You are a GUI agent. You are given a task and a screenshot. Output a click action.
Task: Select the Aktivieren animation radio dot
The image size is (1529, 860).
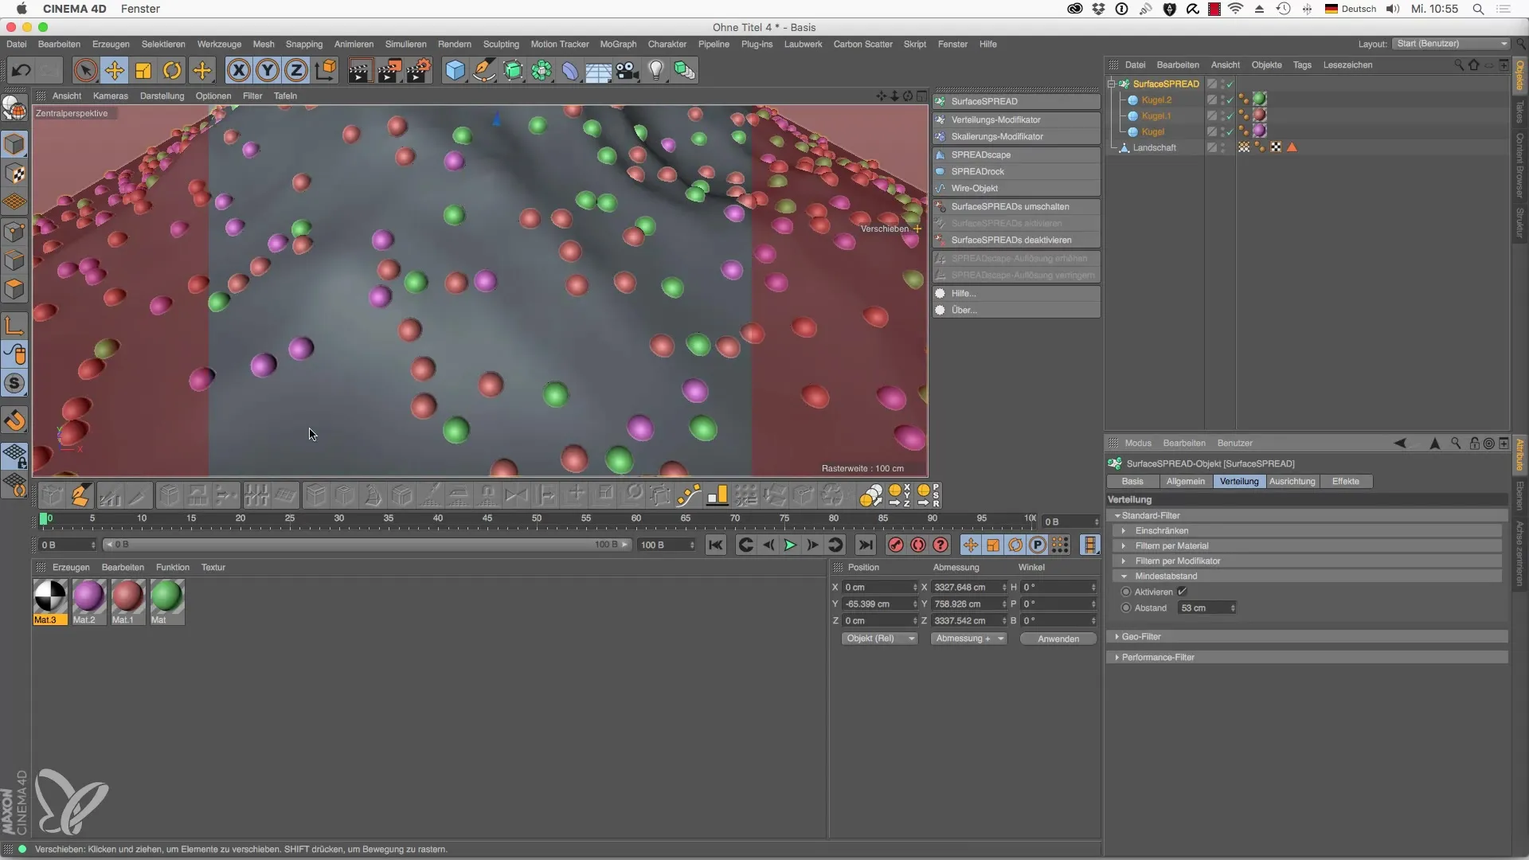pyautogui.click(x=1126, y=592)
